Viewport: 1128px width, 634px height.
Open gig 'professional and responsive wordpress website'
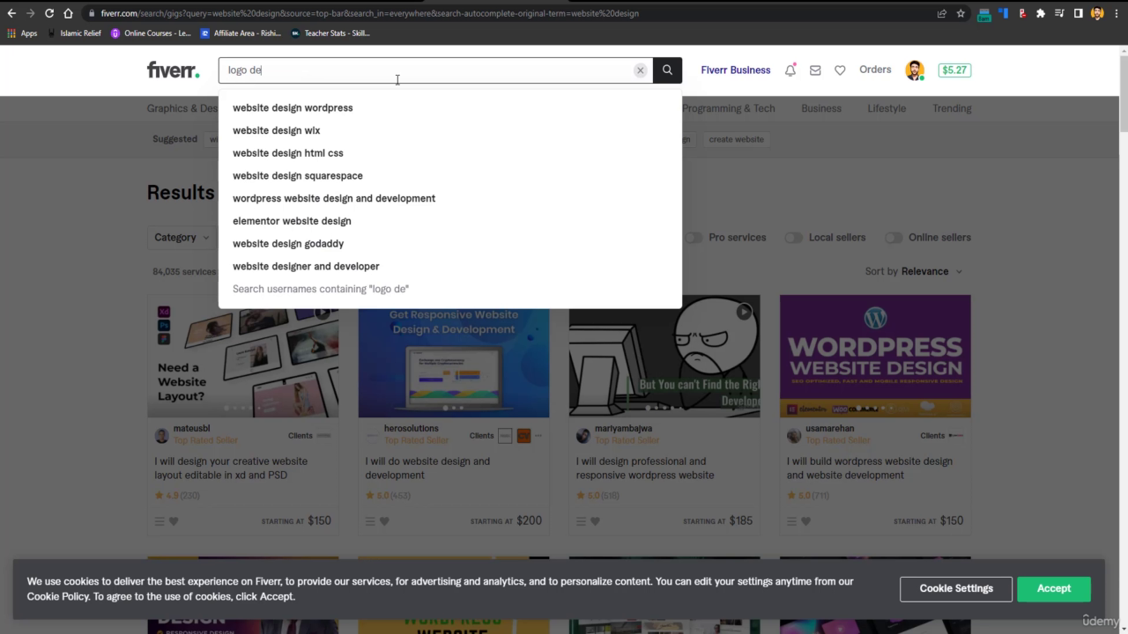(645, 468)
